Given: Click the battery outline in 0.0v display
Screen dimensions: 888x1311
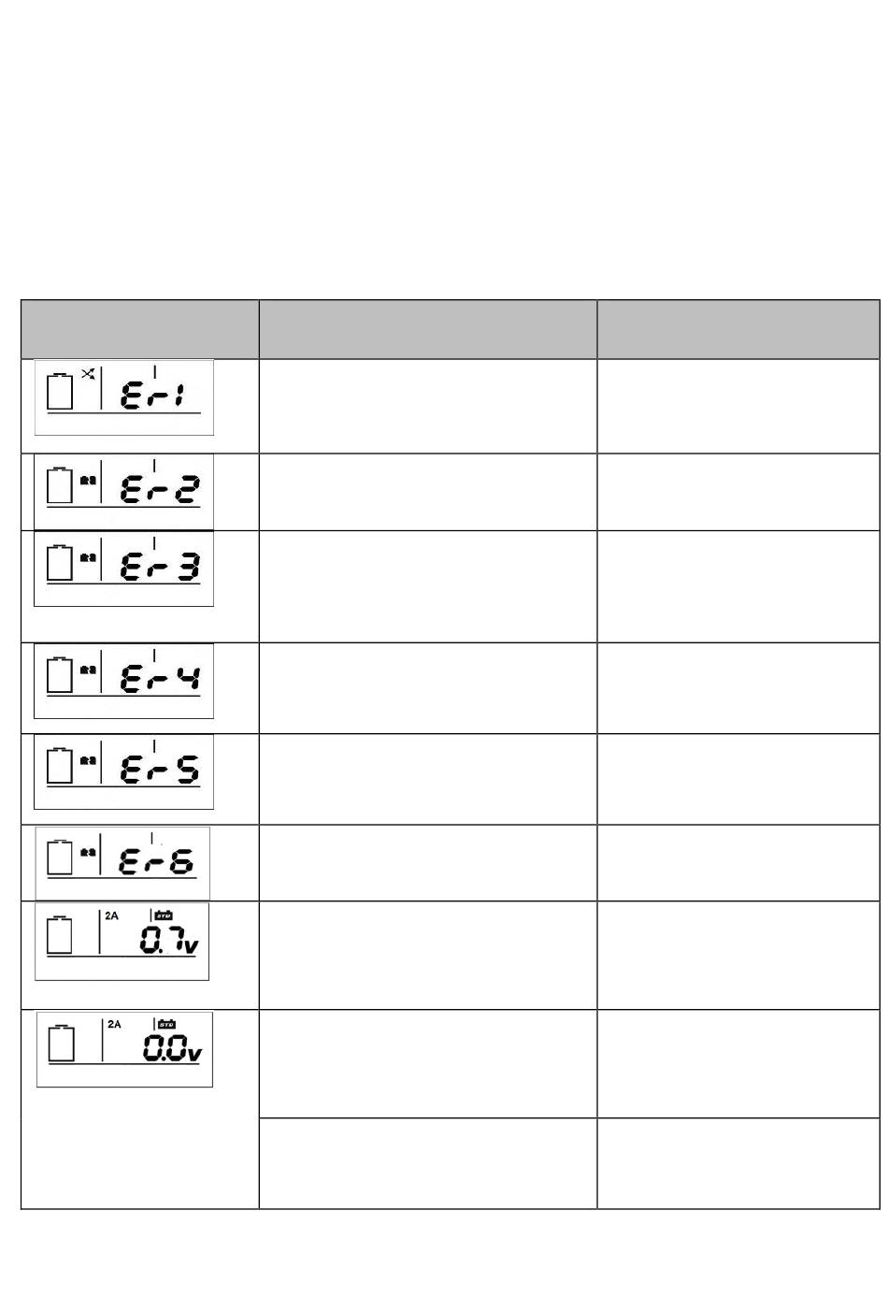Looking at the screenshot, I should pos(62,1044).
